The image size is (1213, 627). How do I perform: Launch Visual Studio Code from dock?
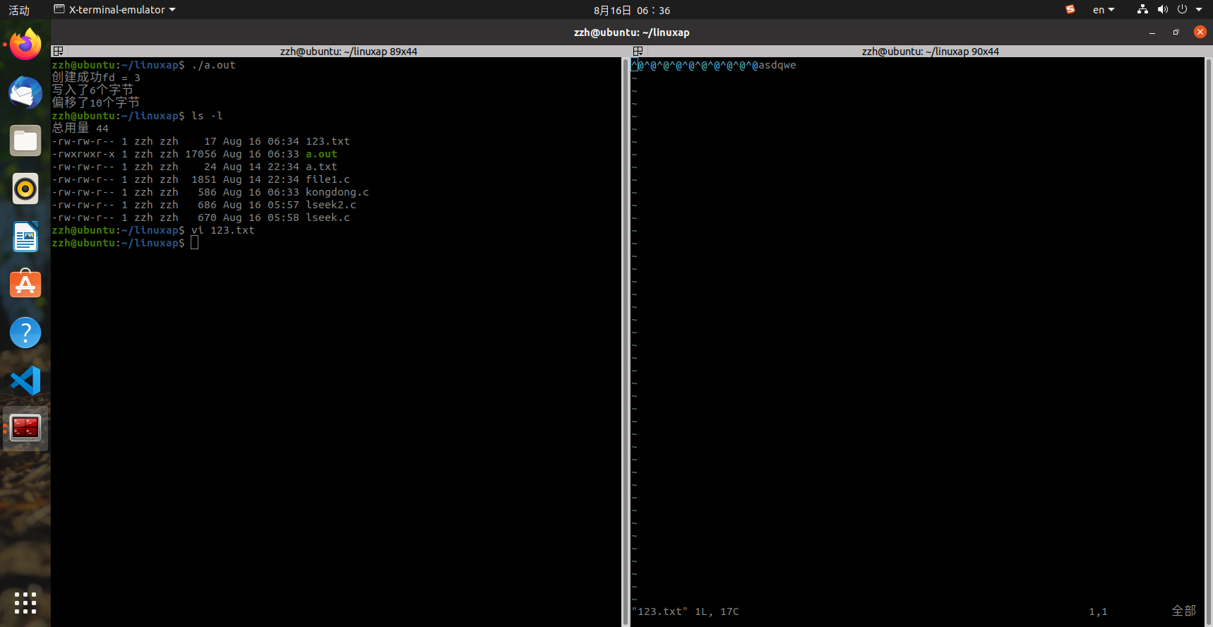(x=25, y=381)
